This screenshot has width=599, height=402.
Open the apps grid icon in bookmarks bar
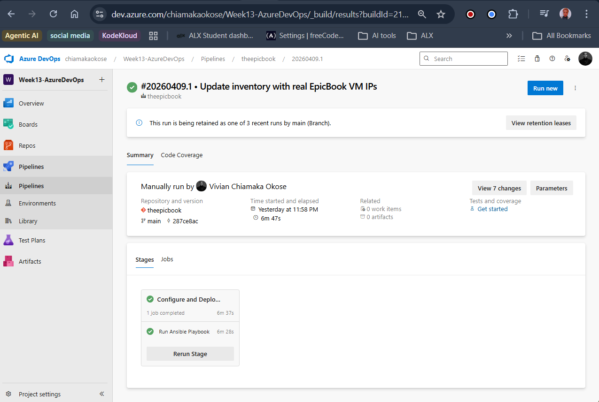pos(153,36)
